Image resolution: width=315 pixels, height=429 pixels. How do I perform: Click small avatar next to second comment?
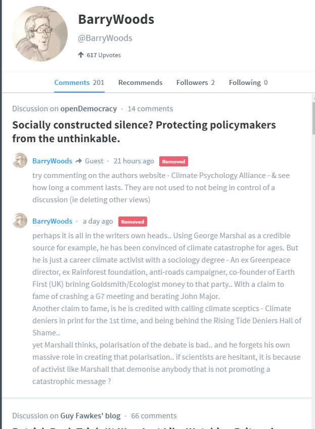(20, 221)
